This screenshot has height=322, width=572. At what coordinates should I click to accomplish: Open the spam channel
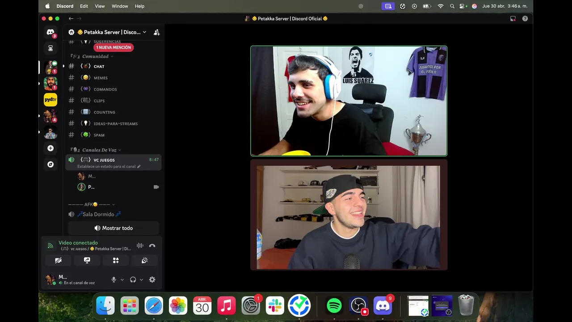pyautogui.click(x=114, y=135)
